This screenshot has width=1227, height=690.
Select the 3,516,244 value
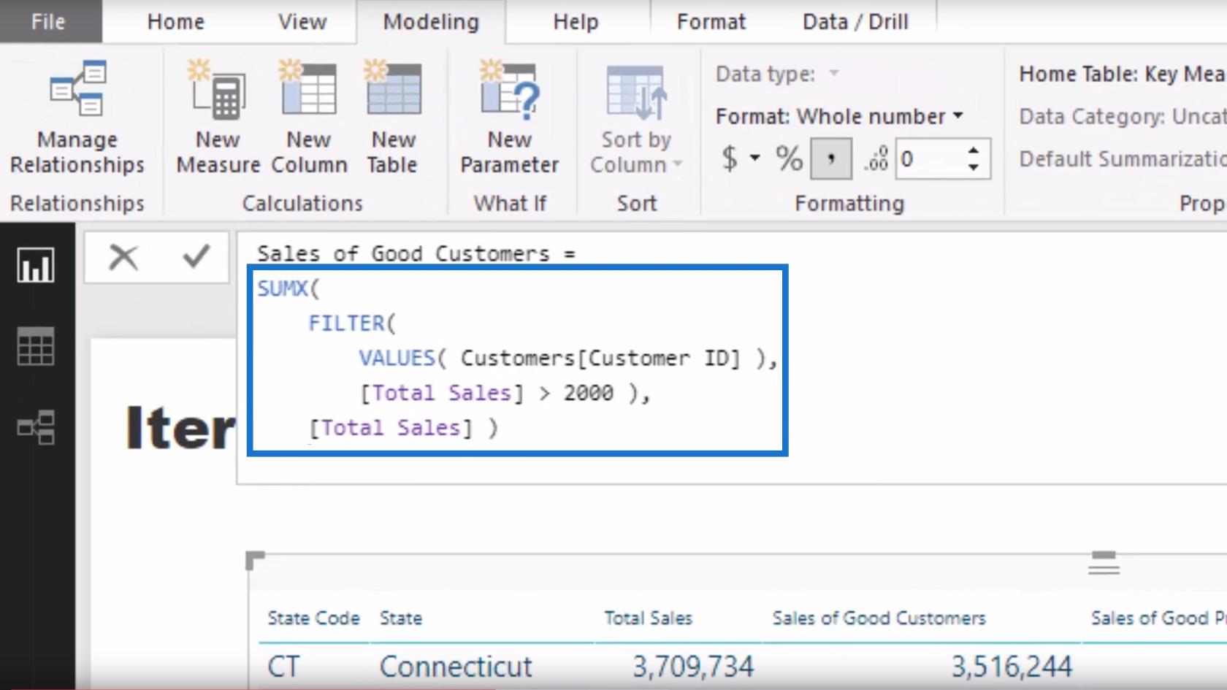pos(1012,667)
